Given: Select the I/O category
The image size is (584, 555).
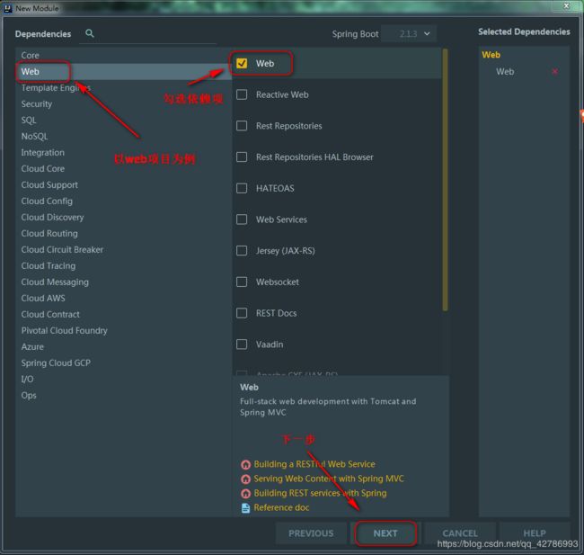Looking at the screenshot, I should pos(124,380).
